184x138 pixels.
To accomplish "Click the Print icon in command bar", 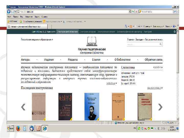I will coord(139,26).
